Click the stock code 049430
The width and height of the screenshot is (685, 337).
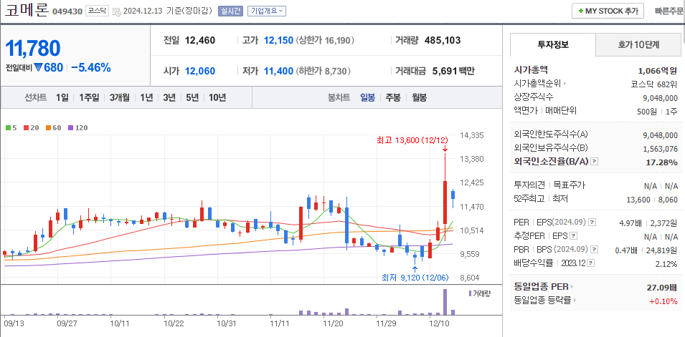(x=67, y=11)
